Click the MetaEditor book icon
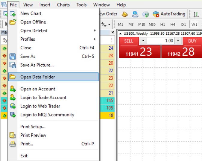Screen dimensions: 202x161 coord(124,14)
